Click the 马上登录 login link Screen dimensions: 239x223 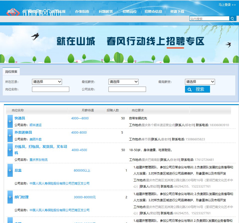[227, 4]
